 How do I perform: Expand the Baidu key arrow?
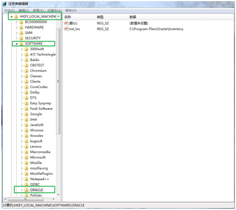22,60
